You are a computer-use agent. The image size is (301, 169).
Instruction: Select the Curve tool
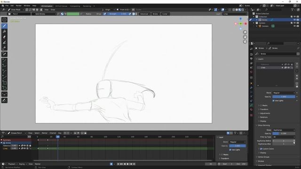tap(4, 77)
